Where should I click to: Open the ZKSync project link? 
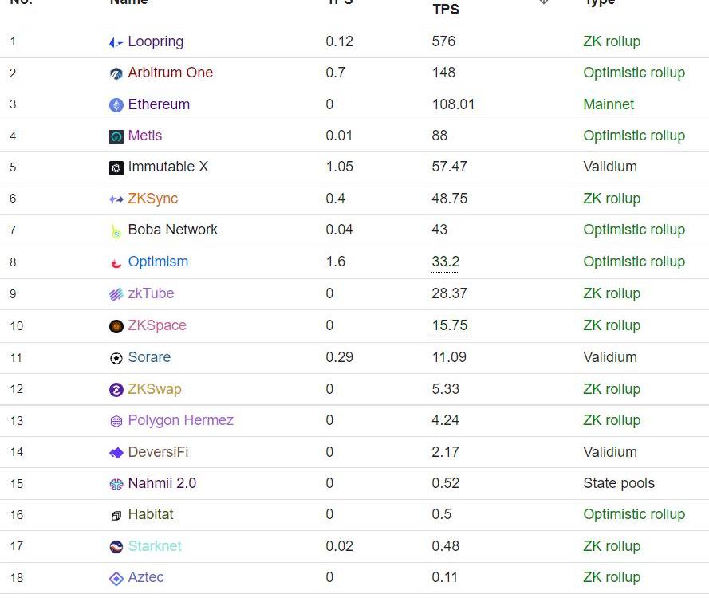coord(152,199)
